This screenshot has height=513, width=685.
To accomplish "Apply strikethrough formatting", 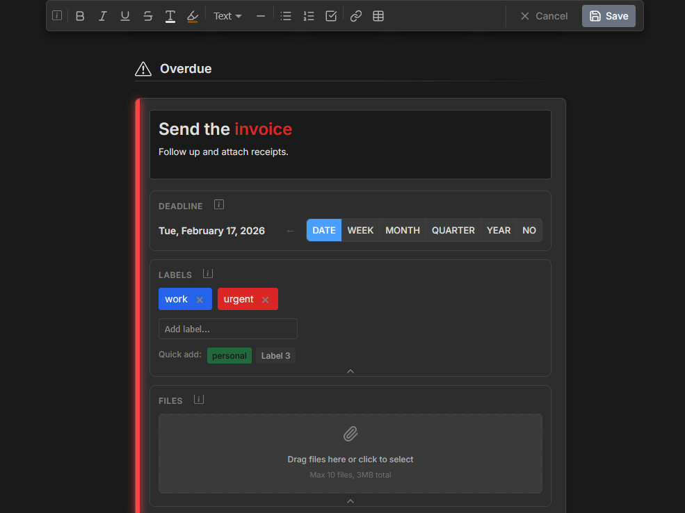I will coord(147,15).
